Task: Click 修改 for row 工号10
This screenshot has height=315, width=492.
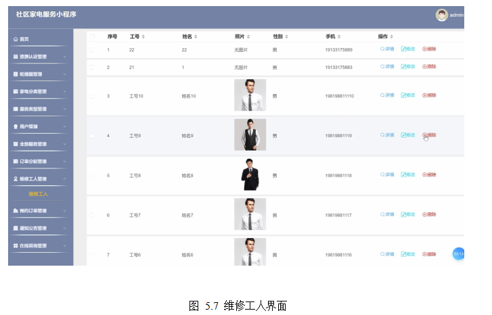Action: tap(408, 95)
